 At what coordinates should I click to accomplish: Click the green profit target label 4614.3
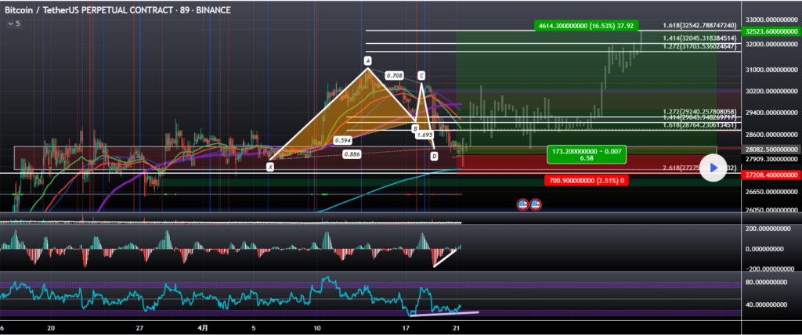click(587, 26)
